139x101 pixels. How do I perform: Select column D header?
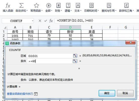[70, 27]
